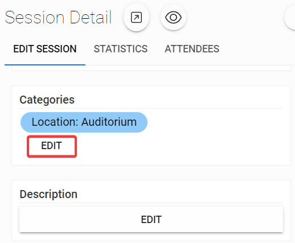Toggle session visibility with eye icon
Viewport: 295px width, 243px height.
click(x=173, y=18)
